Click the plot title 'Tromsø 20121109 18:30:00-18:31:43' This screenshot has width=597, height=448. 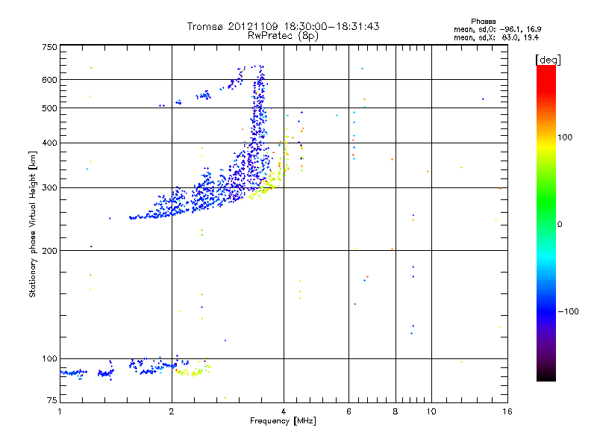[x=283, y=26]
